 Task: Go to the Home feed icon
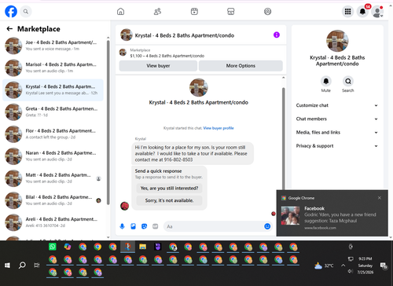pos(120,12)
